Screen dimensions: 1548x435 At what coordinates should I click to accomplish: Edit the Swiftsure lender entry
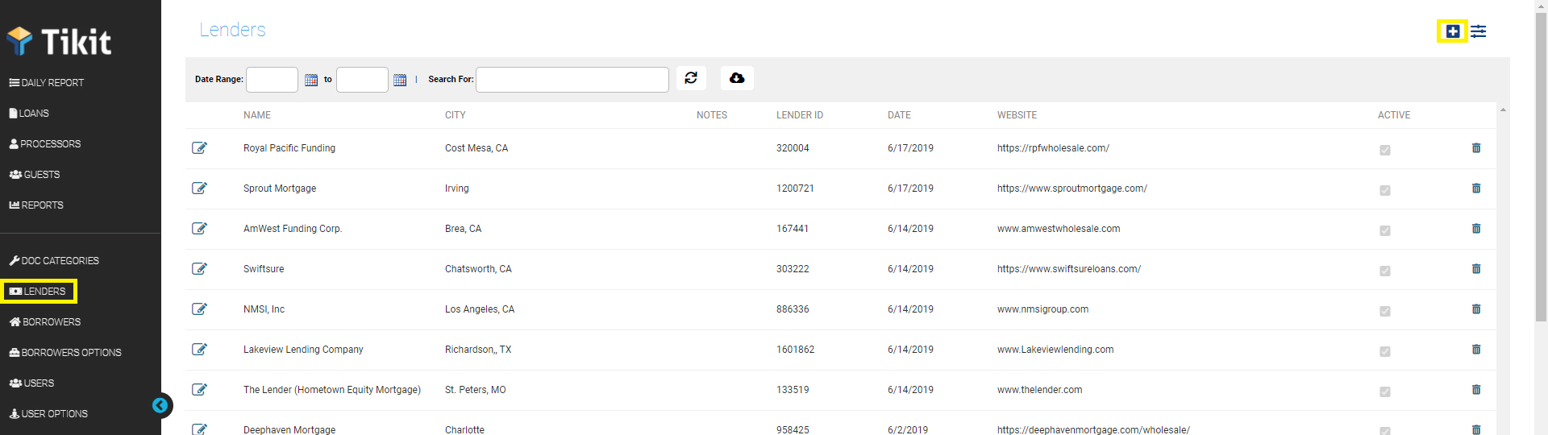199,269
